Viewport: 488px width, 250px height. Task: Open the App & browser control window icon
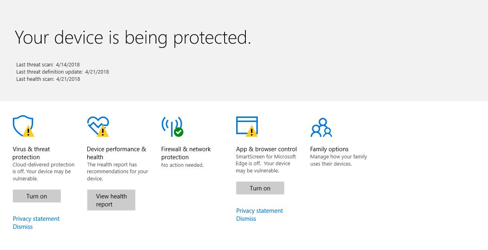(247, 126)
